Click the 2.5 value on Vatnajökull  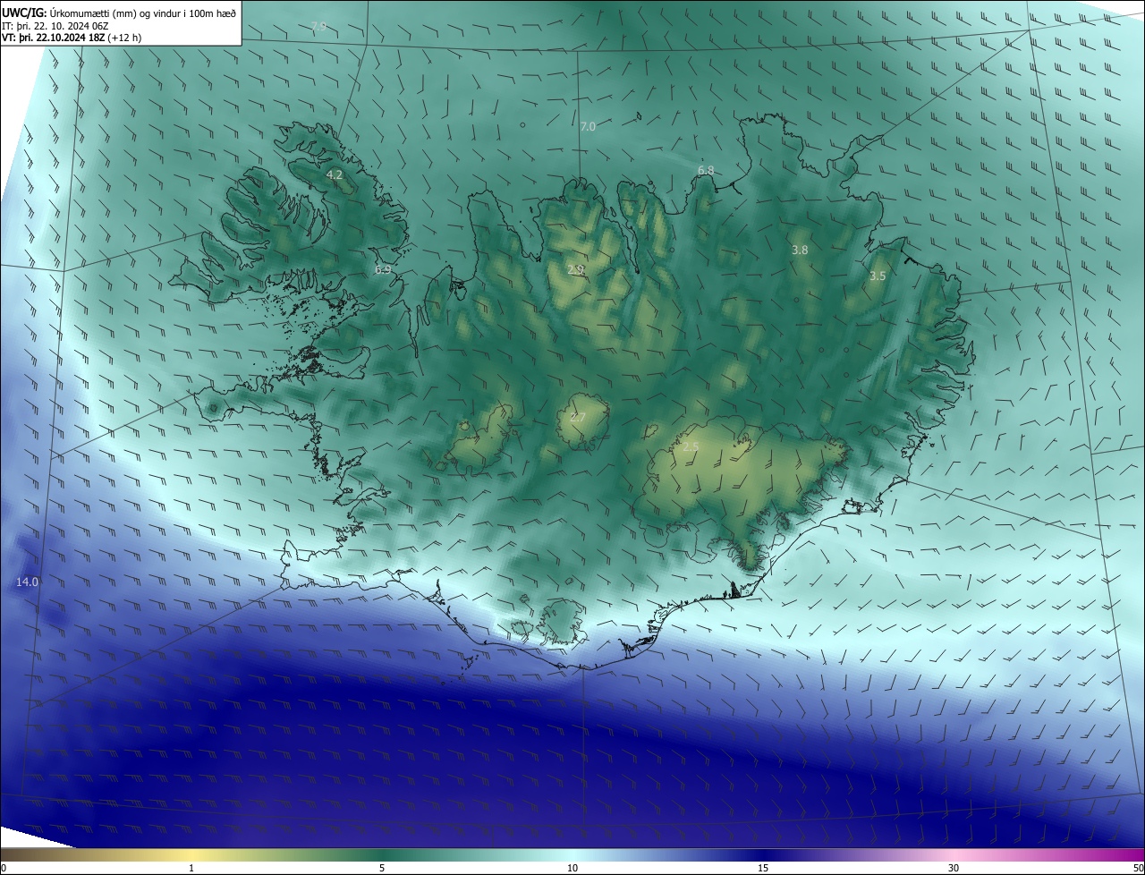coord(691,446)
